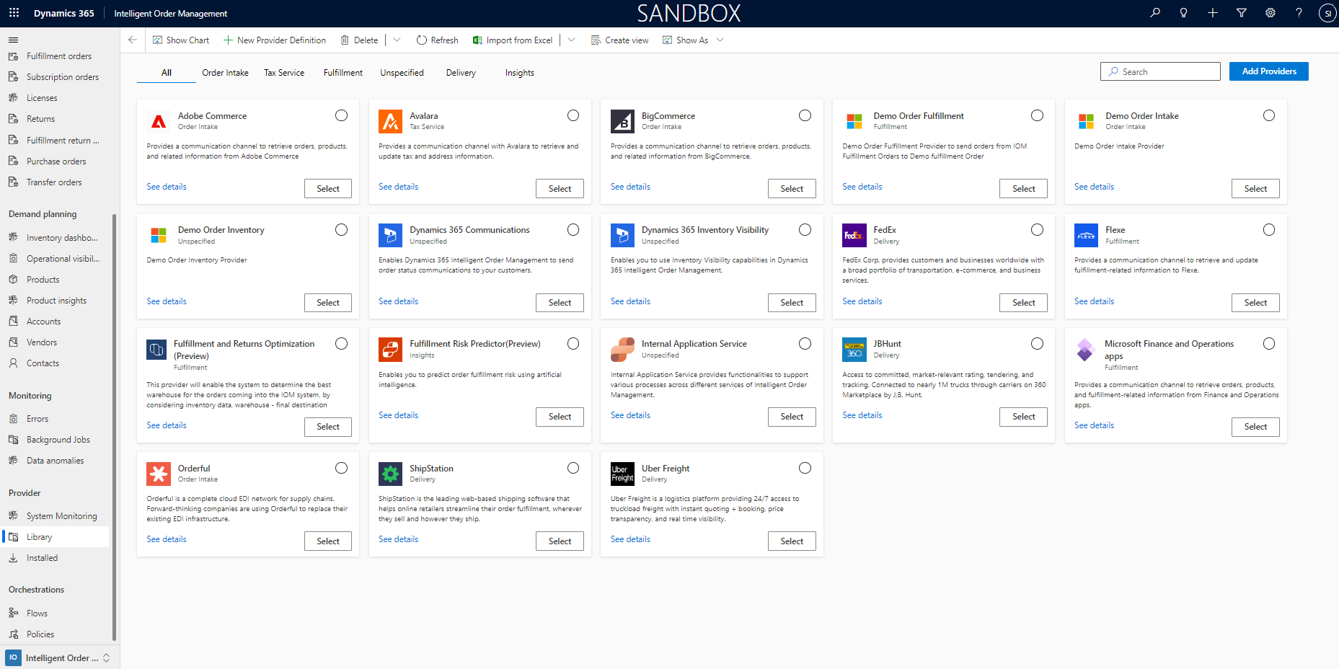Expand the Delete split-button dropdown
This screenshot has width=1339, height=669.
tap(397, 40)
